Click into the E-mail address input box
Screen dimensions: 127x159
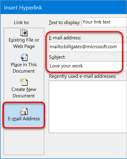pos(88,47)
